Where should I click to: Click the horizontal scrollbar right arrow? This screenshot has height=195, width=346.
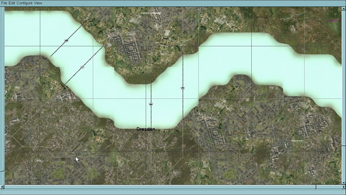point(344,187)
